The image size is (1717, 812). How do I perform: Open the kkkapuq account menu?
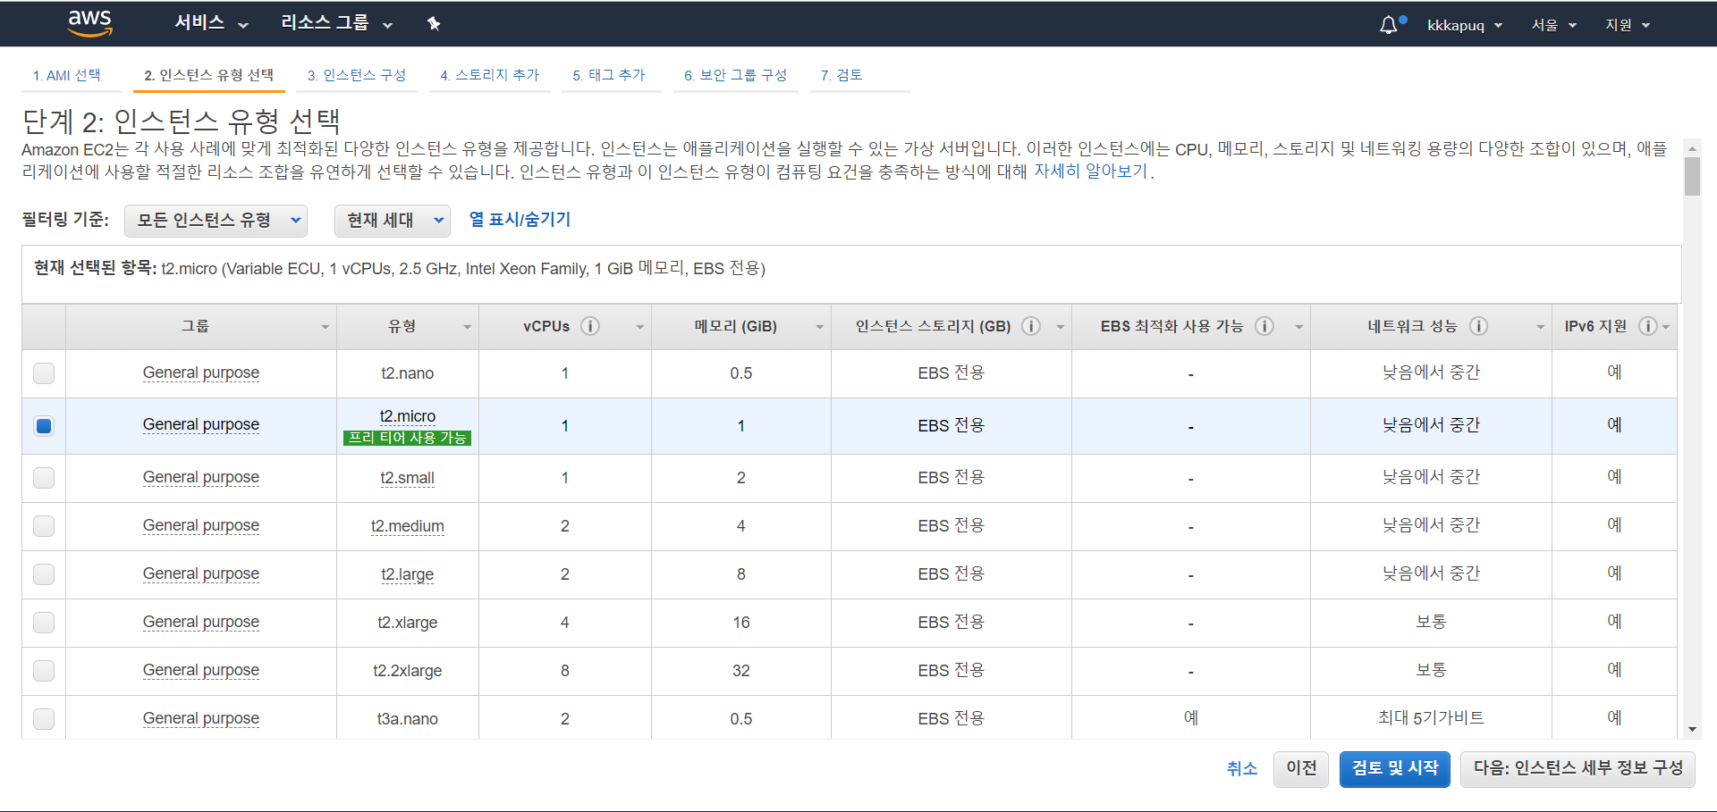[1464, 25]
